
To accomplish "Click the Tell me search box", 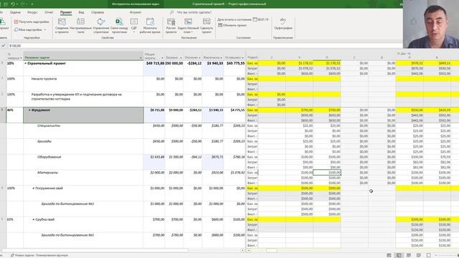I will click(191, 12).
